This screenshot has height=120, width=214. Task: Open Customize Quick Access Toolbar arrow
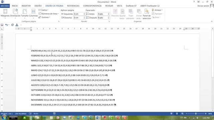click(x=21, y=25)
